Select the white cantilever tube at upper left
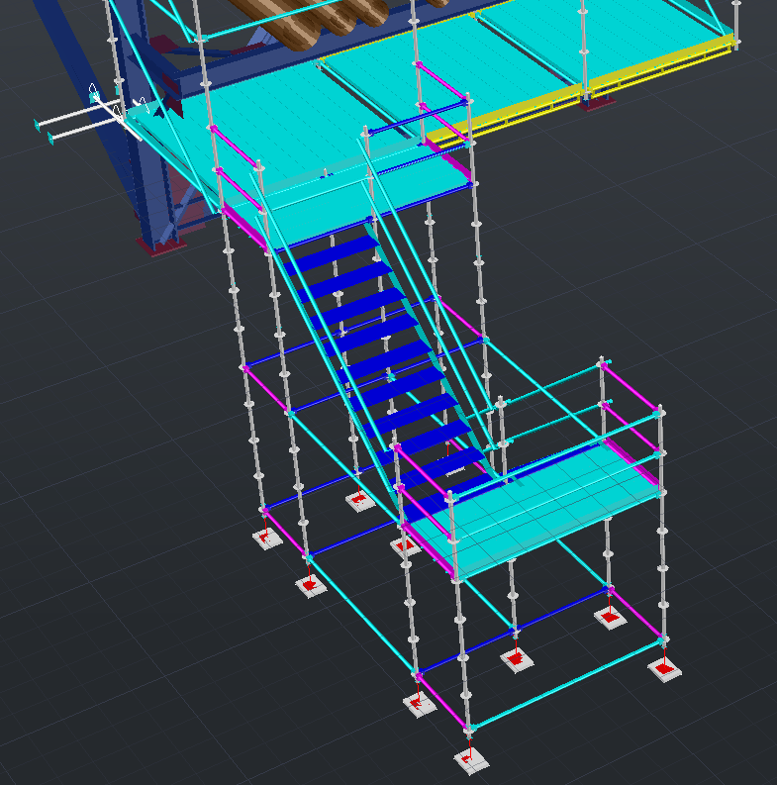 [x=77, y=124]
